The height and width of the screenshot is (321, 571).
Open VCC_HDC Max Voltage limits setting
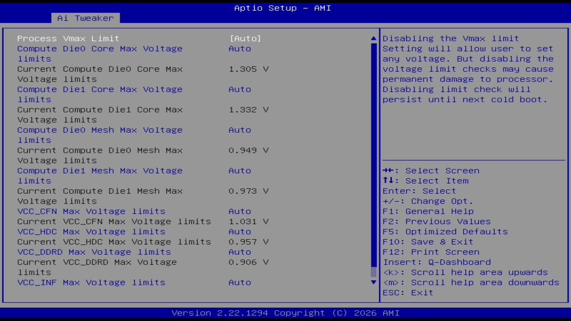(91, 231)
